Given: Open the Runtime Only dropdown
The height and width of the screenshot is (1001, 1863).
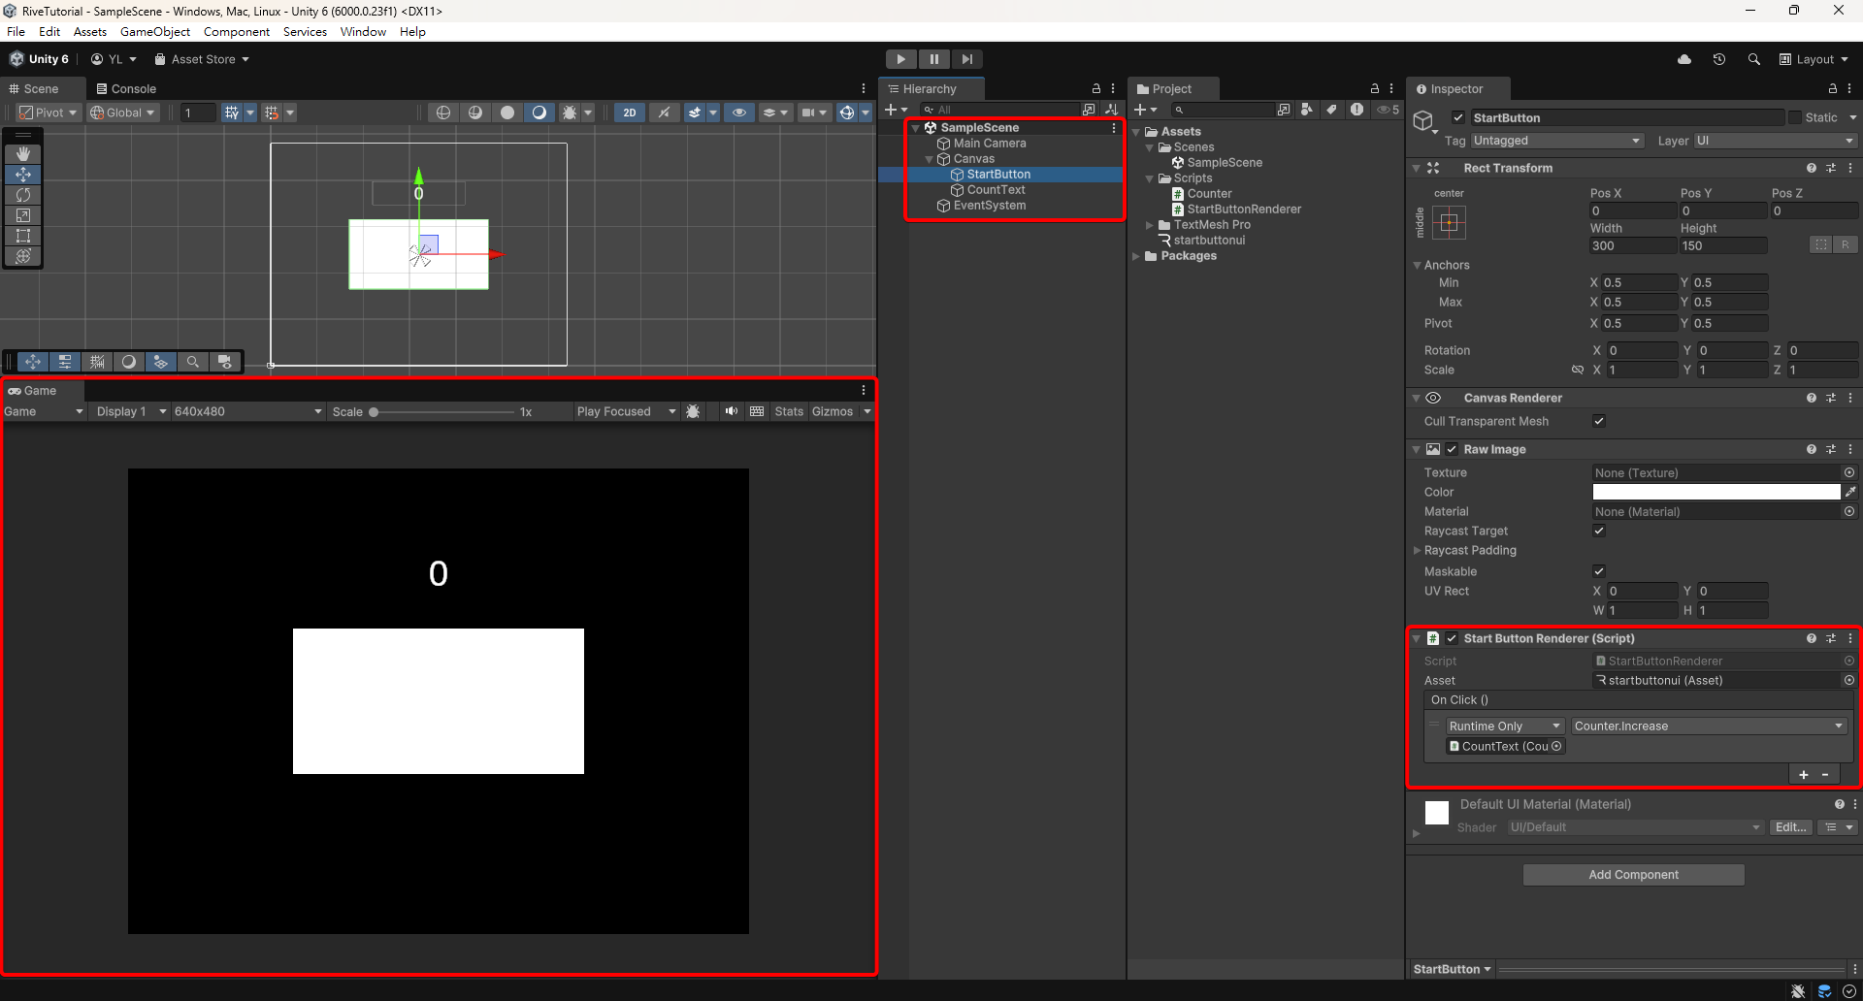Looking at the screenshot, I should (x=1504, y=726).
